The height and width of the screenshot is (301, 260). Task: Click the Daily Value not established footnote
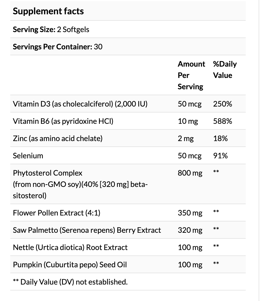tap(70, 282)
